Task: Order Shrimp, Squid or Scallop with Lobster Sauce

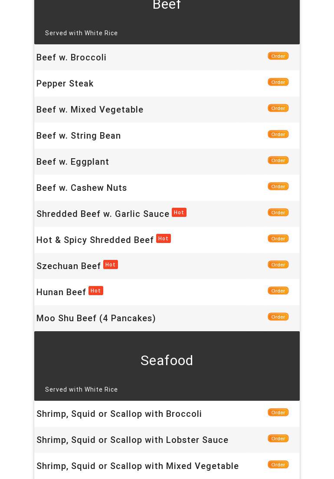Action: pos(278,439)
